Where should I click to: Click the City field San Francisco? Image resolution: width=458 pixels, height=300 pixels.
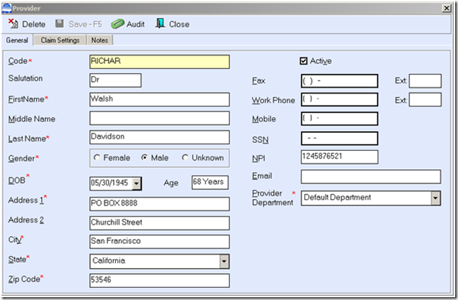(x=159, y=242)
